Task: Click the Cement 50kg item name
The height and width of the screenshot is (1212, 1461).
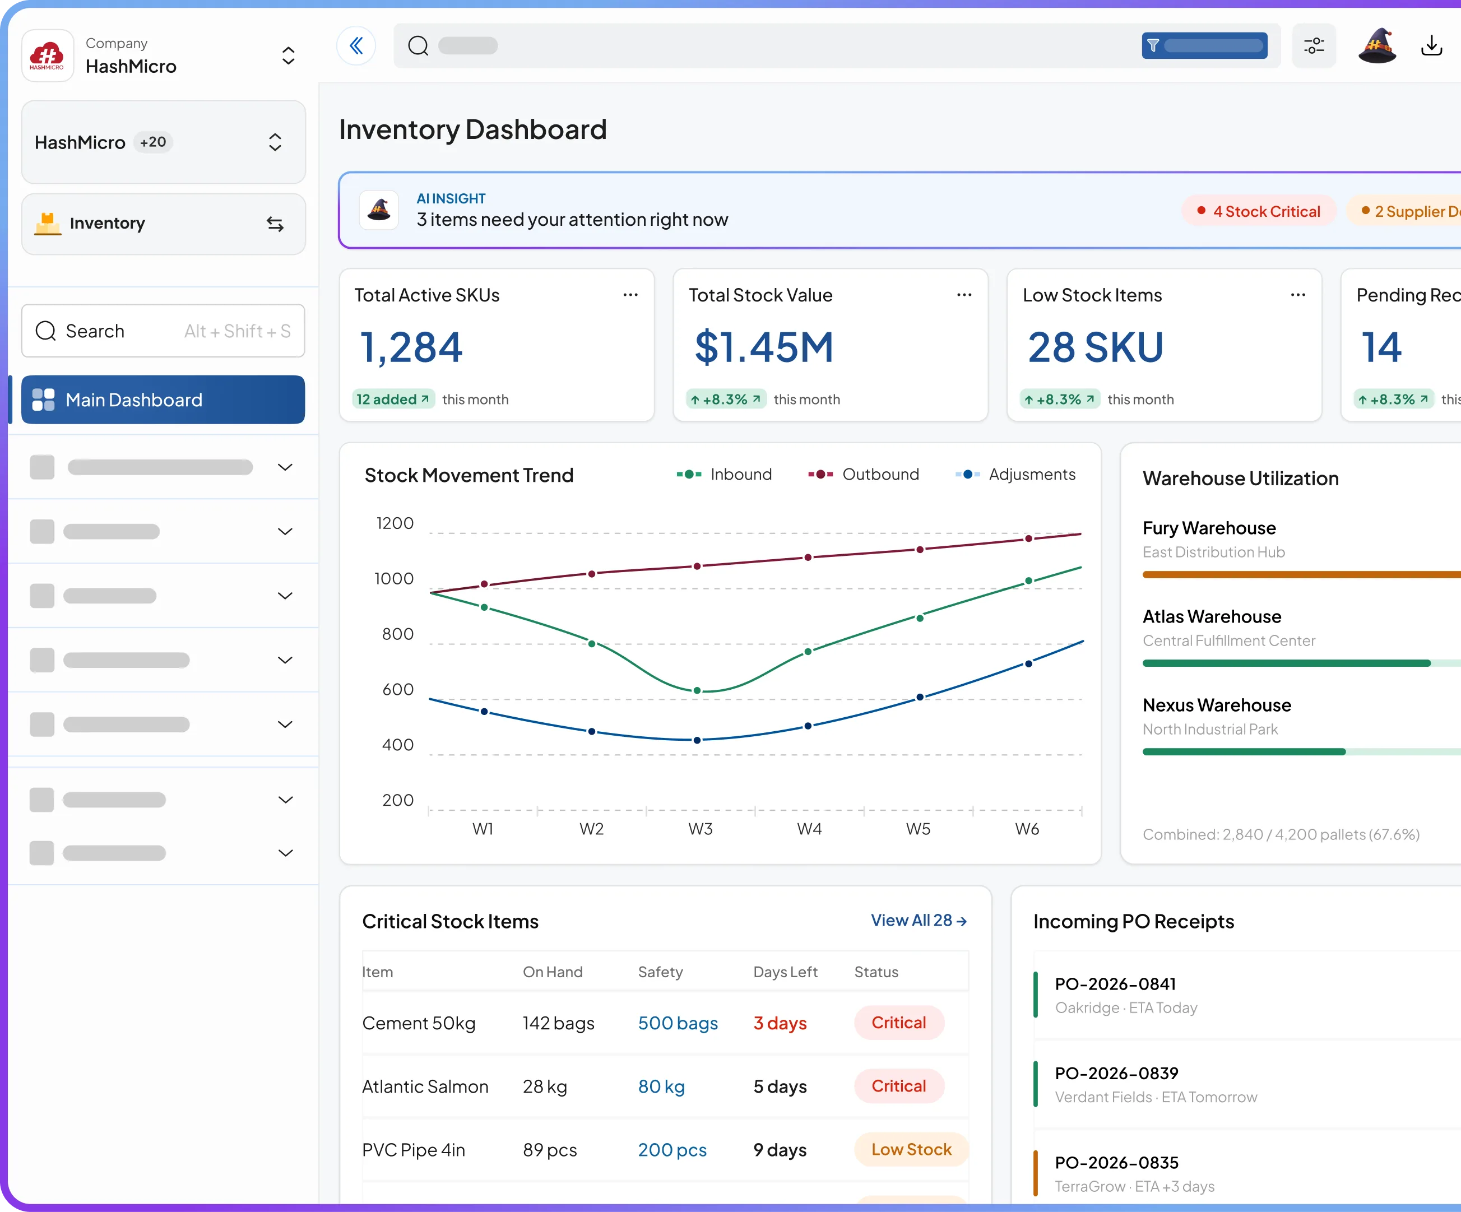Action: coord(419,1023)
